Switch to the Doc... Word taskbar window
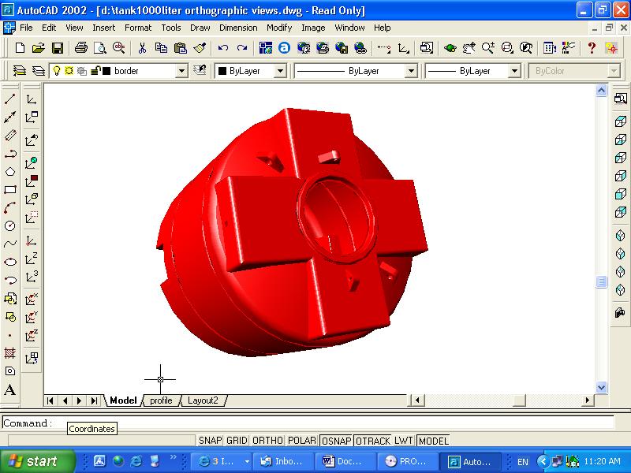The image size is (631, 473). (345, 461)
